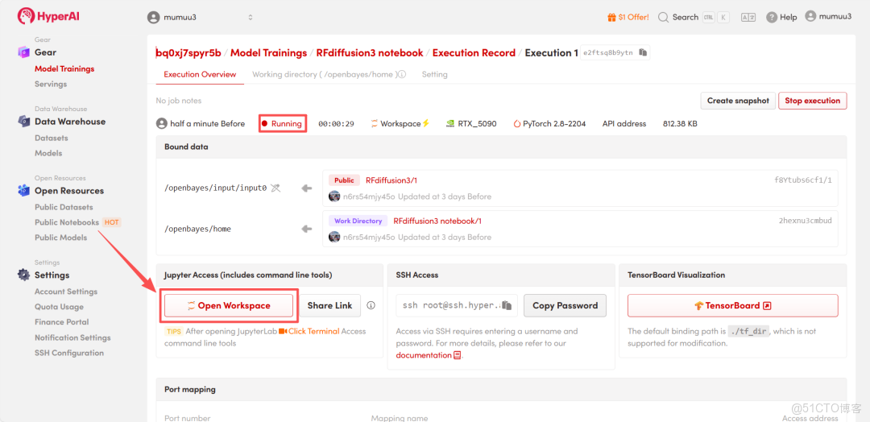
Task: Click the Execution Record breadcrumb link
Action: (x=474, y=52)
